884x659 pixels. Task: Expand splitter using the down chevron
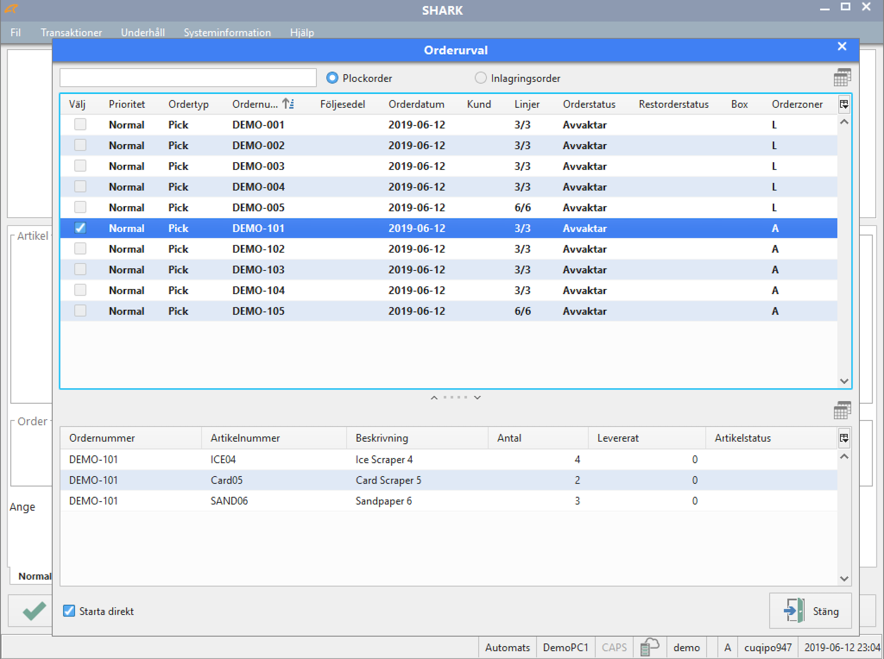(477, 397)
